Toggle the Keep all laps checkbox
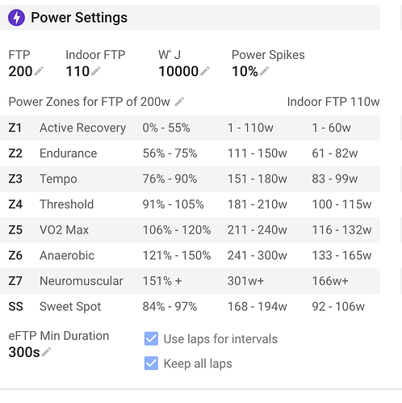402x403 pixels. [151, 363]
